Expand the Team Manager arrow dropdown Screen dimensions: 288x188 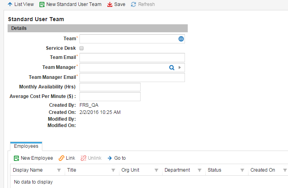point(180,68)
